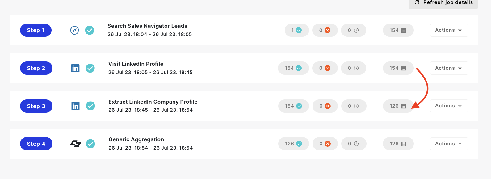Select the Step 1 blue pill button
The image size is (491, 179).
pyautogui.click(x=36, y=30)
